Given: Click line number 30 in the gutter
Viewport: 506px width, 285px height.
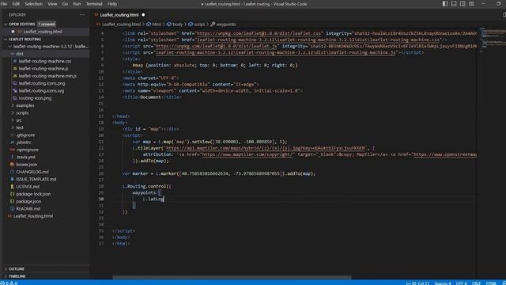Looking at the screenshot, I should [x=101, y=199].
